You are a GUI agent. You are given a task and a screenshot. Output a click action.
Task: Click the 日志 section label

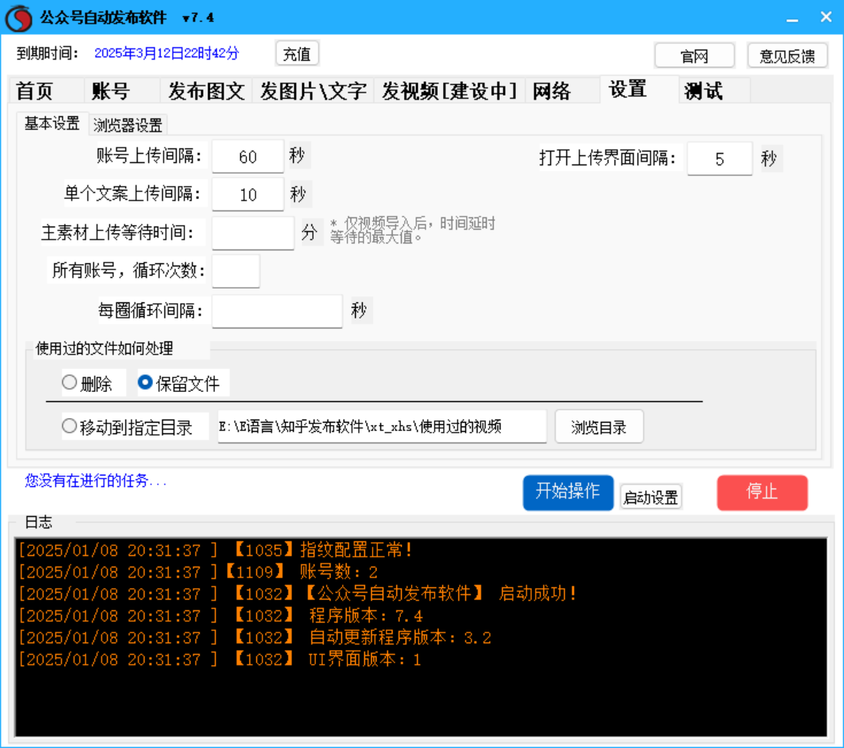click(x=39, y=522)
